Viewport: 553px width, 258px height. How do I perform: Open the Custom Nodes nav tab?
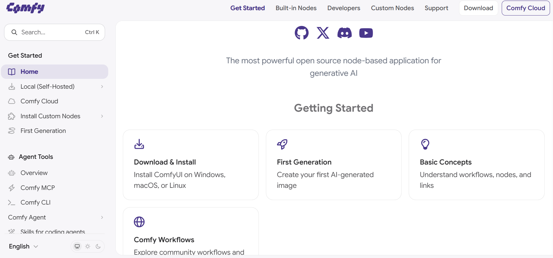click(x=392, y=8)
